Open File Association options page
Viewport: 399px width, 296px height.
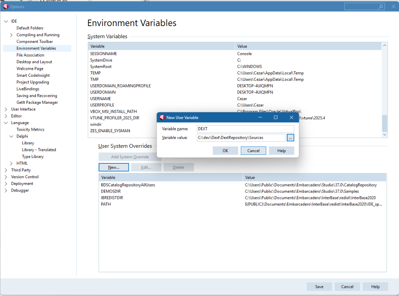tap(30, 55)
